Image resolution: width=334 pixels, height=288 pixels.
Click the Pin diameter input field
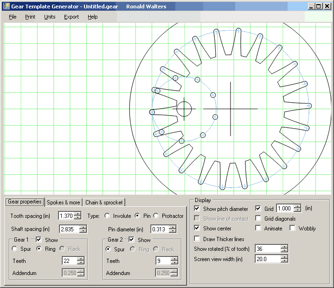pyautogui.click(x=159, y=229)
